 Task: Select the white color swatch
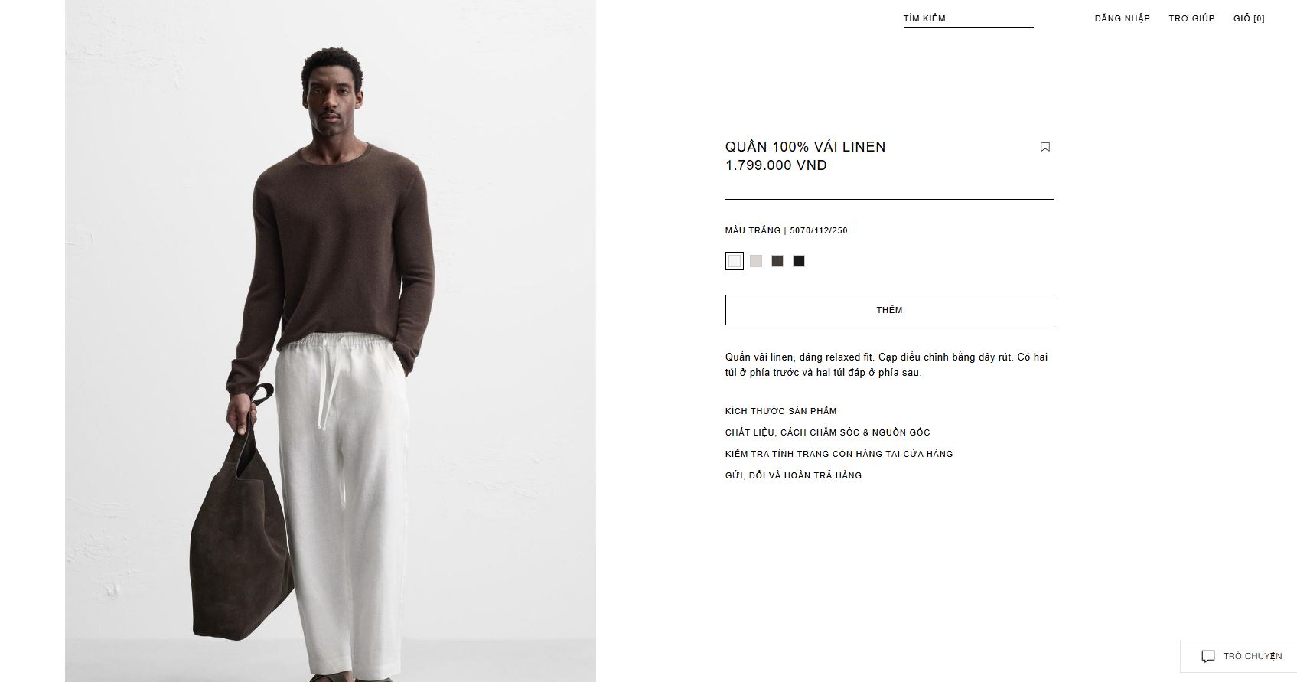[x=735, y=261]
